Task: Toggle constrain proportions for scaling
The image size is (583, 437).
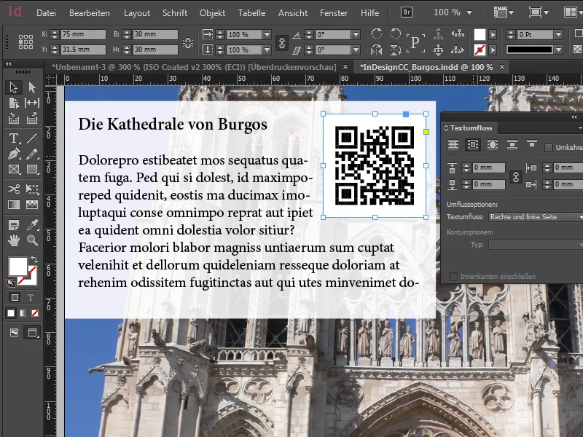Action: (x=282, y=43)
